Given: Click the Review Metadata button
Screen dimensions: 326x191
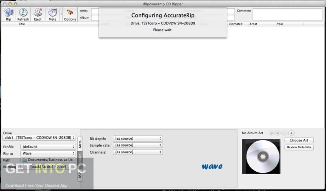Looking at the screenshot, I should pos(299,147).
